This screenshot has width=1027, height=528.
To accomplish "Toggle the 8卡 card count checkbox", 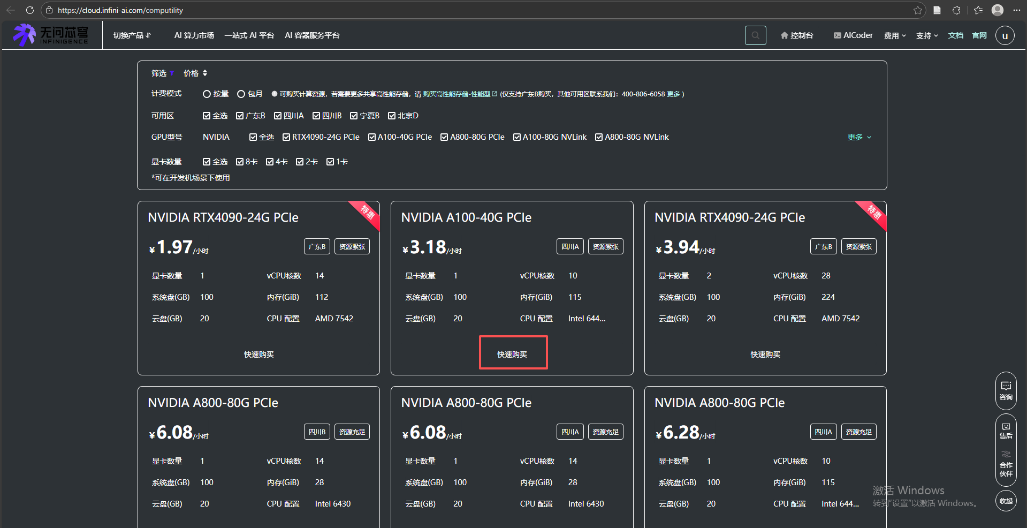I will pos(240,162).
